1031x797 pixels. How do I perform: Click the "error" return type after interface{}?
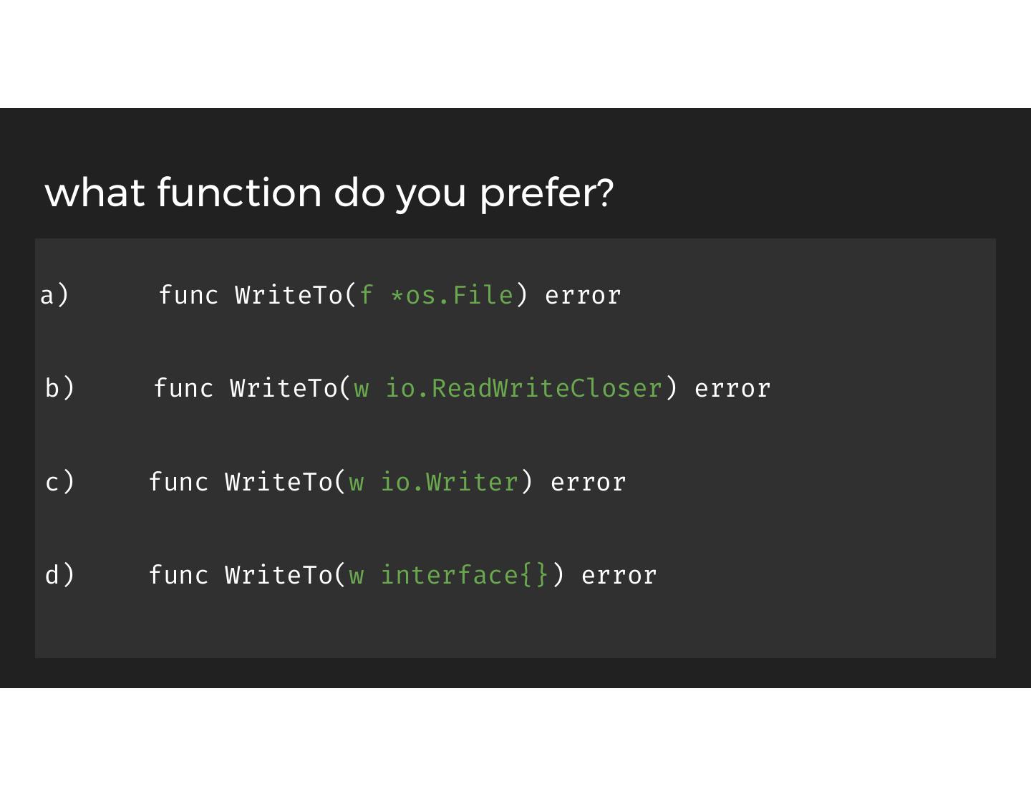619,575
